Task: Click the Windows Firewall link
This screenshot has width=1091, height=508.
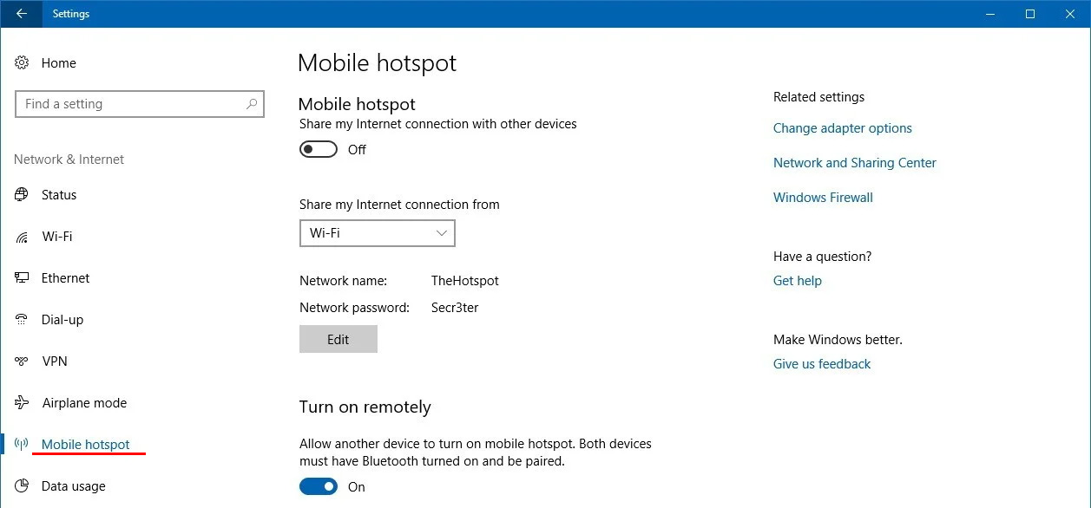Action: pos(823,198)
